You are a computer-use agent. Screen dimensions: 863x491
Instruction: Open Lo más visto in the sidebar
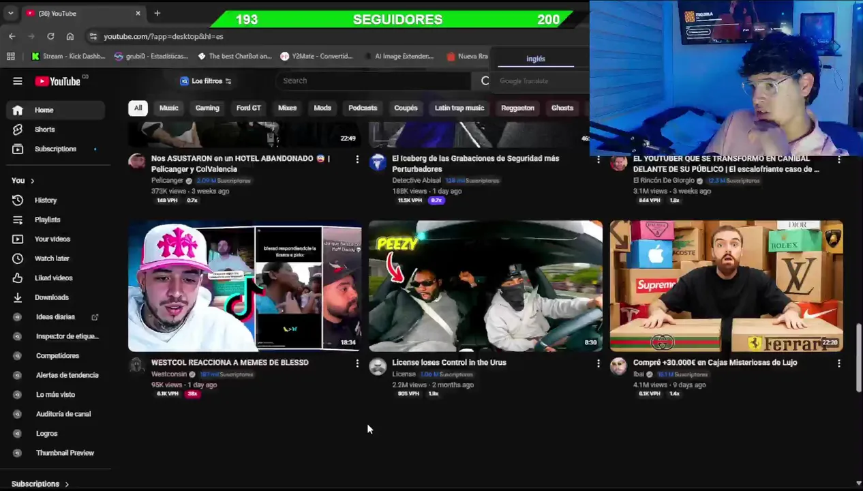pyautogui.click(x=56, y=395)
